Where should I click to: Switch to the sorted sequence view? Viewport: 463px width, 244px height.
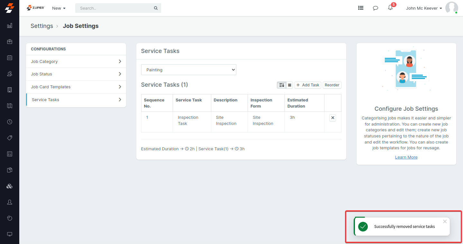pyautogui.click(x=281, y=85)
